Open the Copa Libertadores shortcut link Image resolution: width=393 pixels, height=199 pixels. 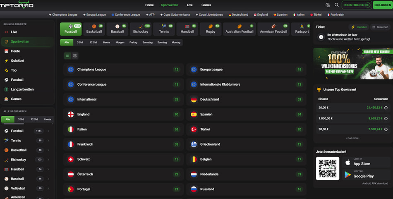click(x=209, y=15)
